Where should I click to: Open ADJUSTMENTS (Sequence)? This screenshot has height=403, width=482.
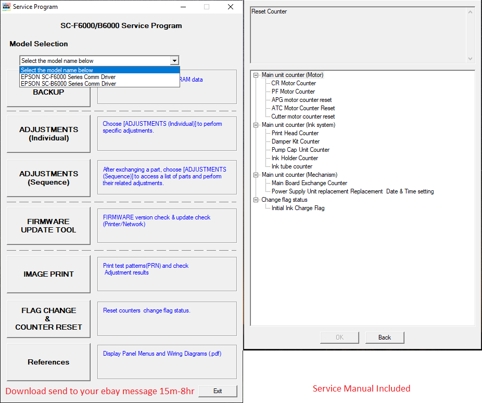click(48, 178)
